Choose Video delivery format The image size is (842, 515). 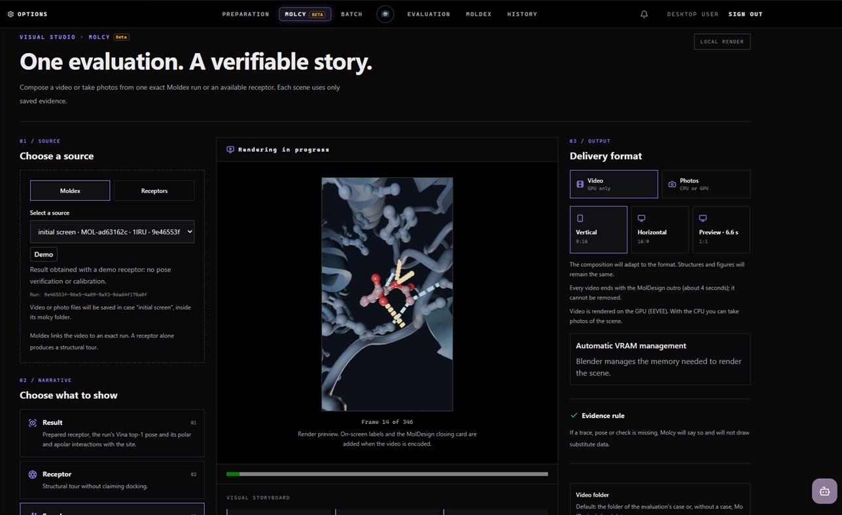tap(614, 184)
